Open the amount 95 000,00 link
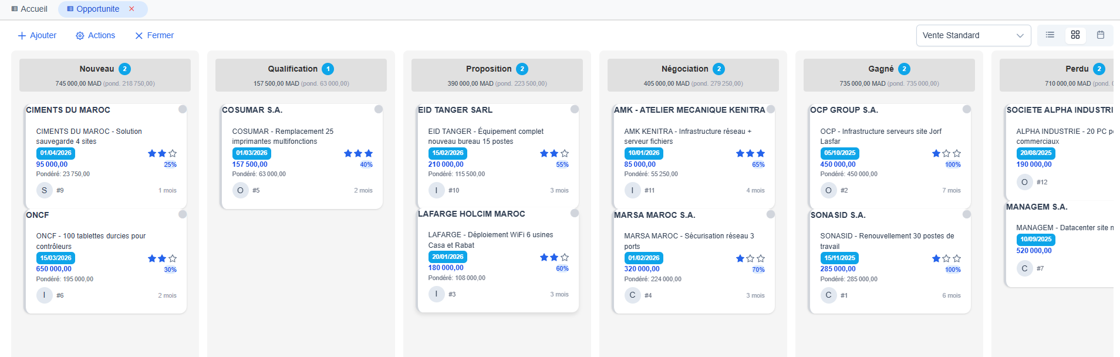 click(x=52, y=164)
